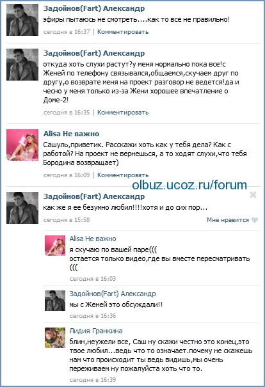Screen dimensions: 265x387
Task: Open Alisa Не важно profile from post header
Action: (72, 134)
